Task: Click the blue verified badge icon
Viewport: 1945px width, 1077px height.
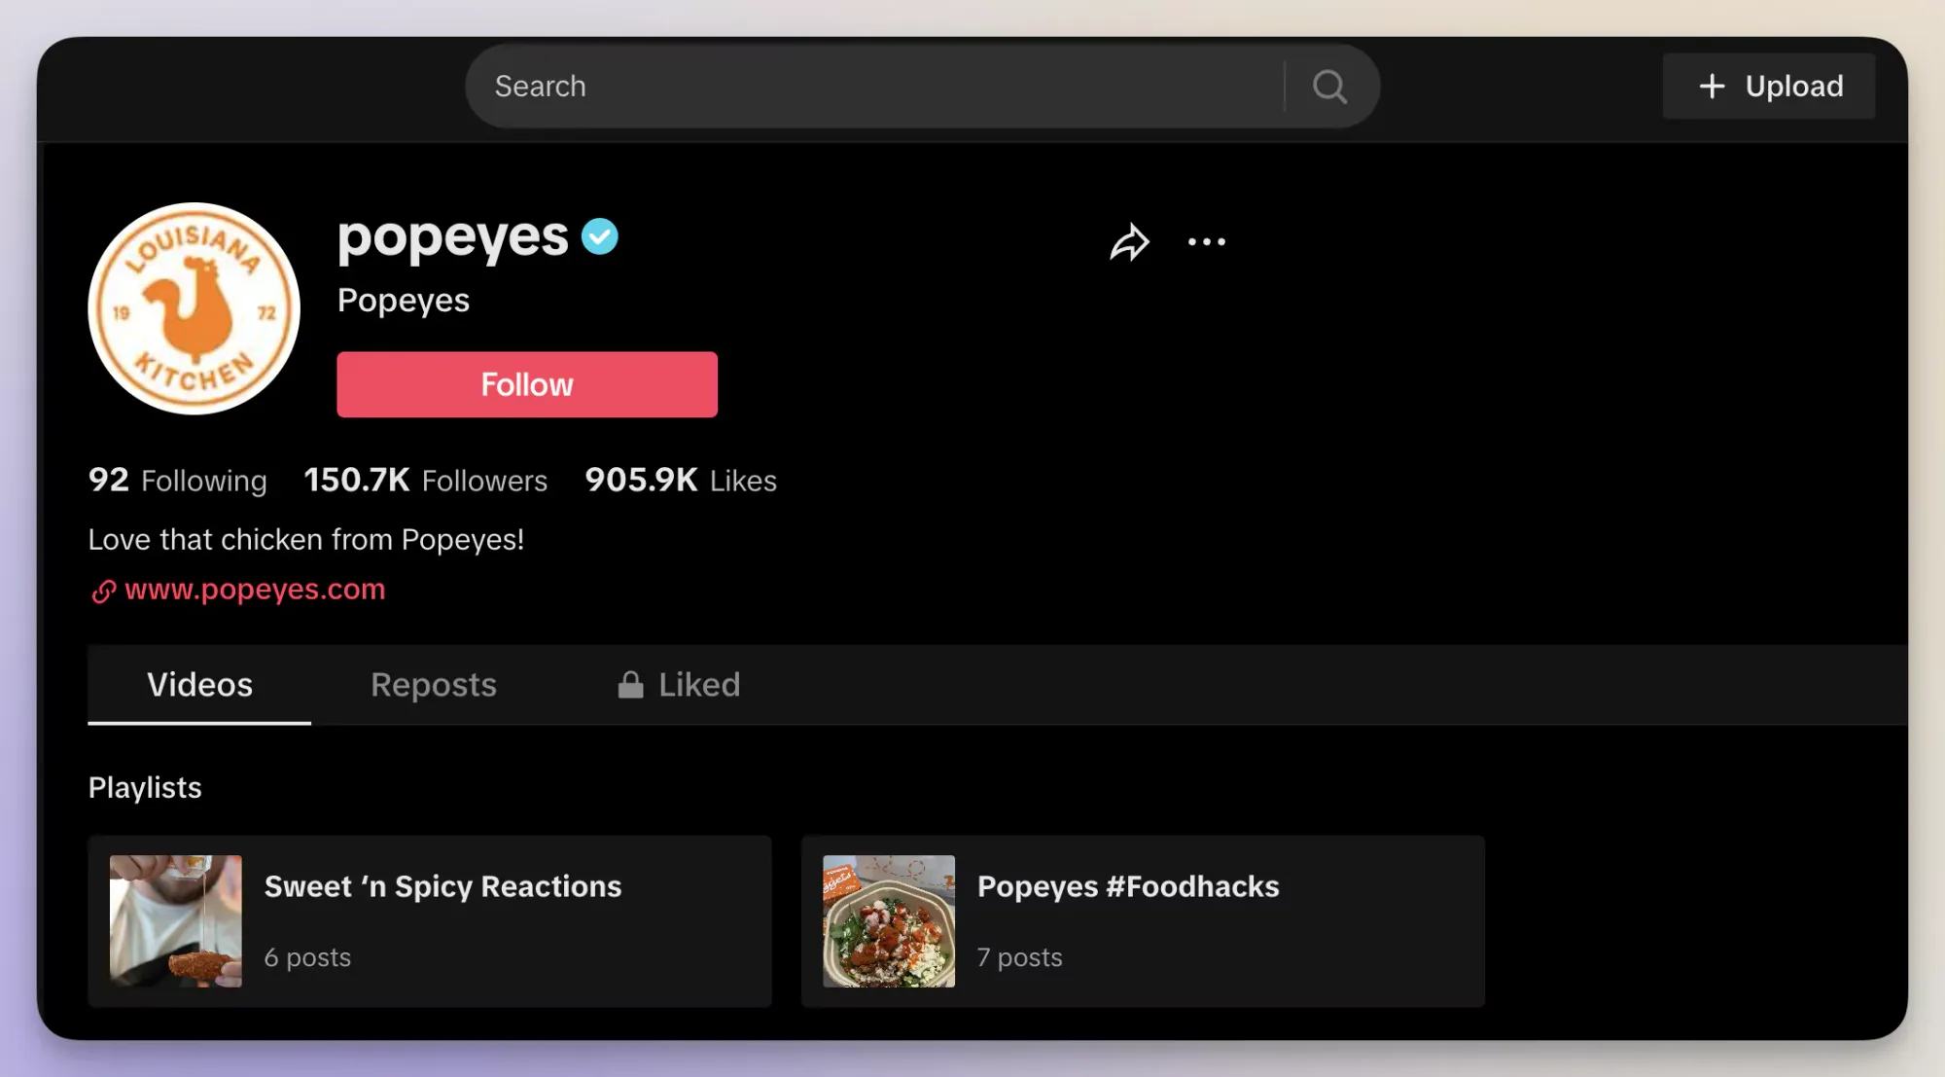Action: coord(600,236)
